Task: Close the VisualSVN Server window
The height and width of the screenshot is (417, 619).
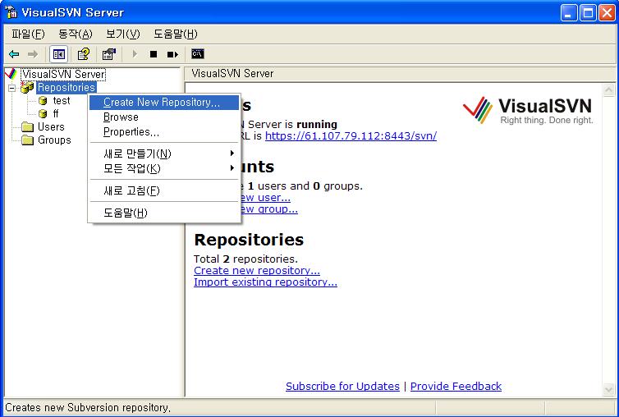Action: (x=607, y=12)
